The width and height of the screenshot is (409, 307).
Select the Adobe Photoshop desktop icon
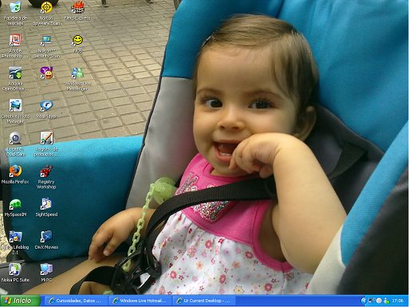(15, 45)
